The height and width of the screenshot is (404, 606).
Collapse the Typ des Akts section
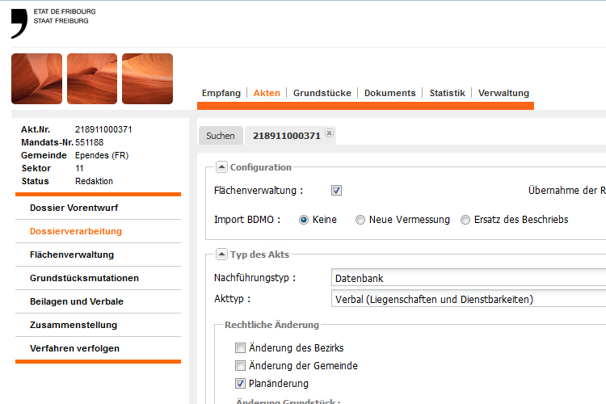(x=221, y=255)
